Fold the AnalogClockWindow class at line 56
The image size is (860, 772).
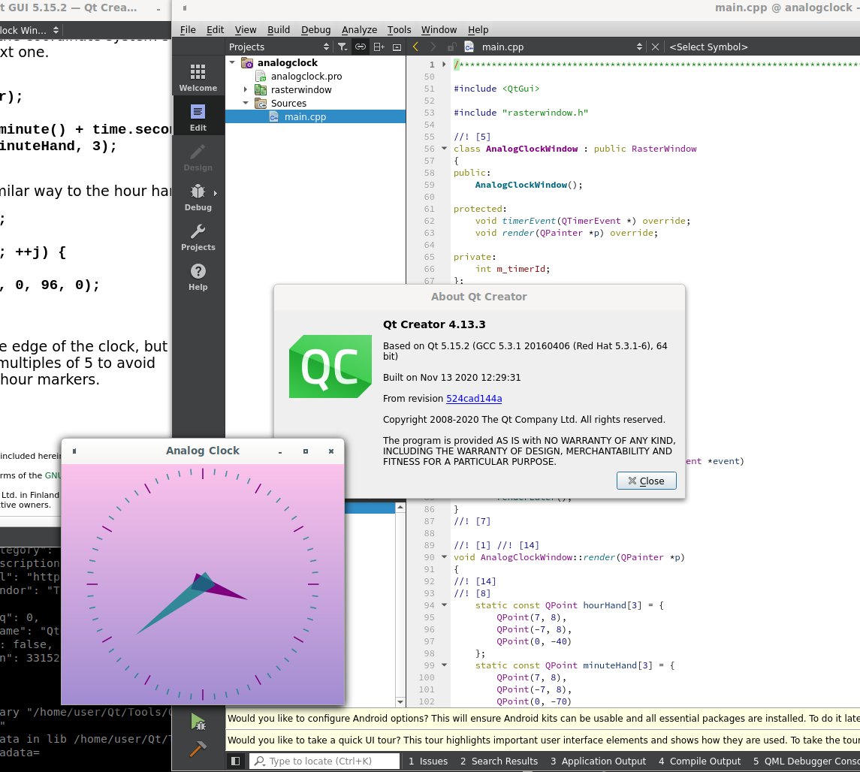(444, 149)
